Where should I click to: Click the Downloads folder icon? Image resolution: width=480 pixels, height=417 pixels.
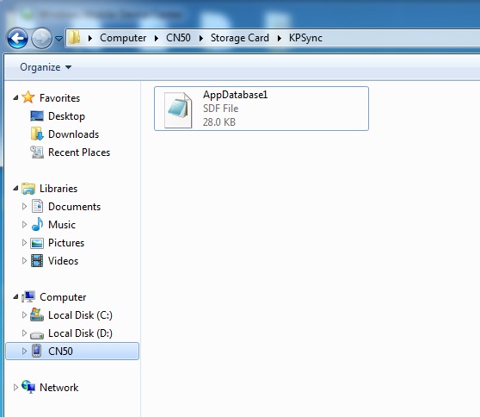pyautogui.click(x=37, y=134)
